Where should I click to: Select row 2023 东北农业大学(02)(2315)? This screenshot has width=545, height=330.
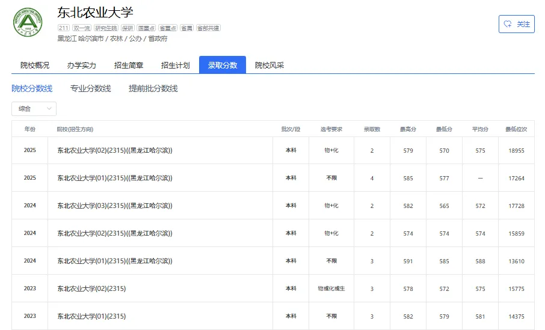[273, 289]
